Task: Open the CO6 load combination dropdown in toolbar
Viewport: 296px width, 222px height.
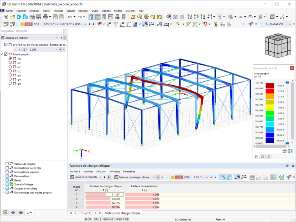Action: [x=85, y=24]
